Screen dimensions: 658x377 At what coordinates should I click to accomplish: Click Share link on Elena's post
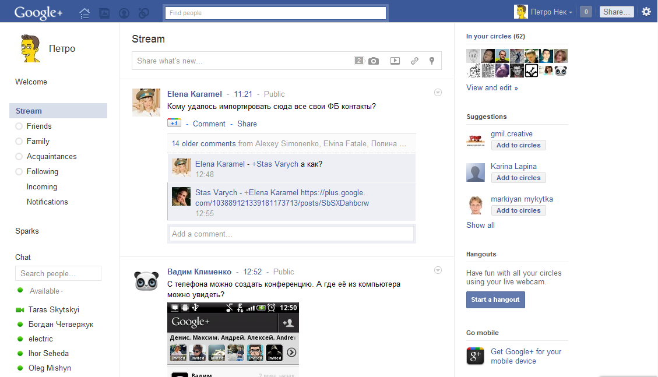point(247,124)
